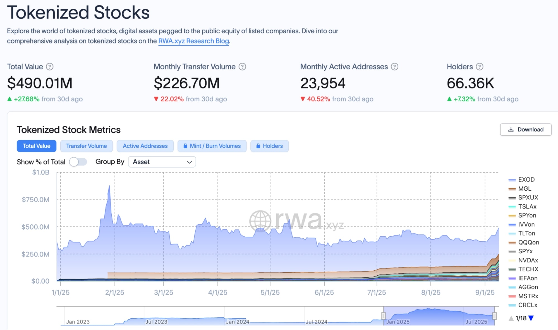The image size is (558, 330).
Task: Go to the next legend page with the down arrow
Action: click(x=531, y=318)
